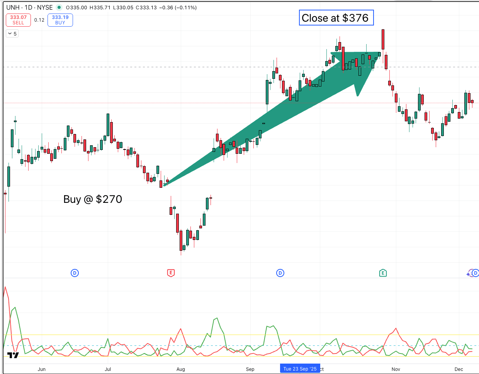Viewport: 479px width, 374px height.
Task: Click the December dividend D marker
Action: click(x=476, y=273)
